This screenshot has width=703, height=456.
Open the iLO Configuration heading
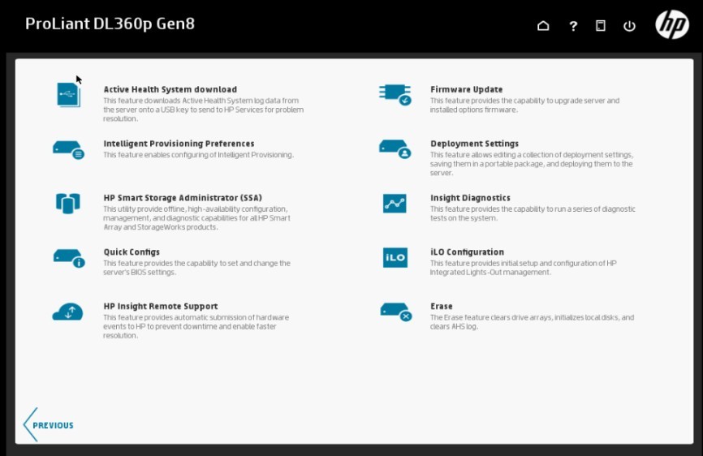pos(467,252)
